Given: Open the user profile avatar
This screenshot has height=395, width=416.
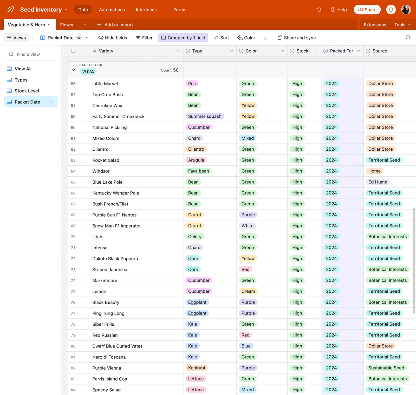Looking at the screenshot, I should [x=406, y=10].
